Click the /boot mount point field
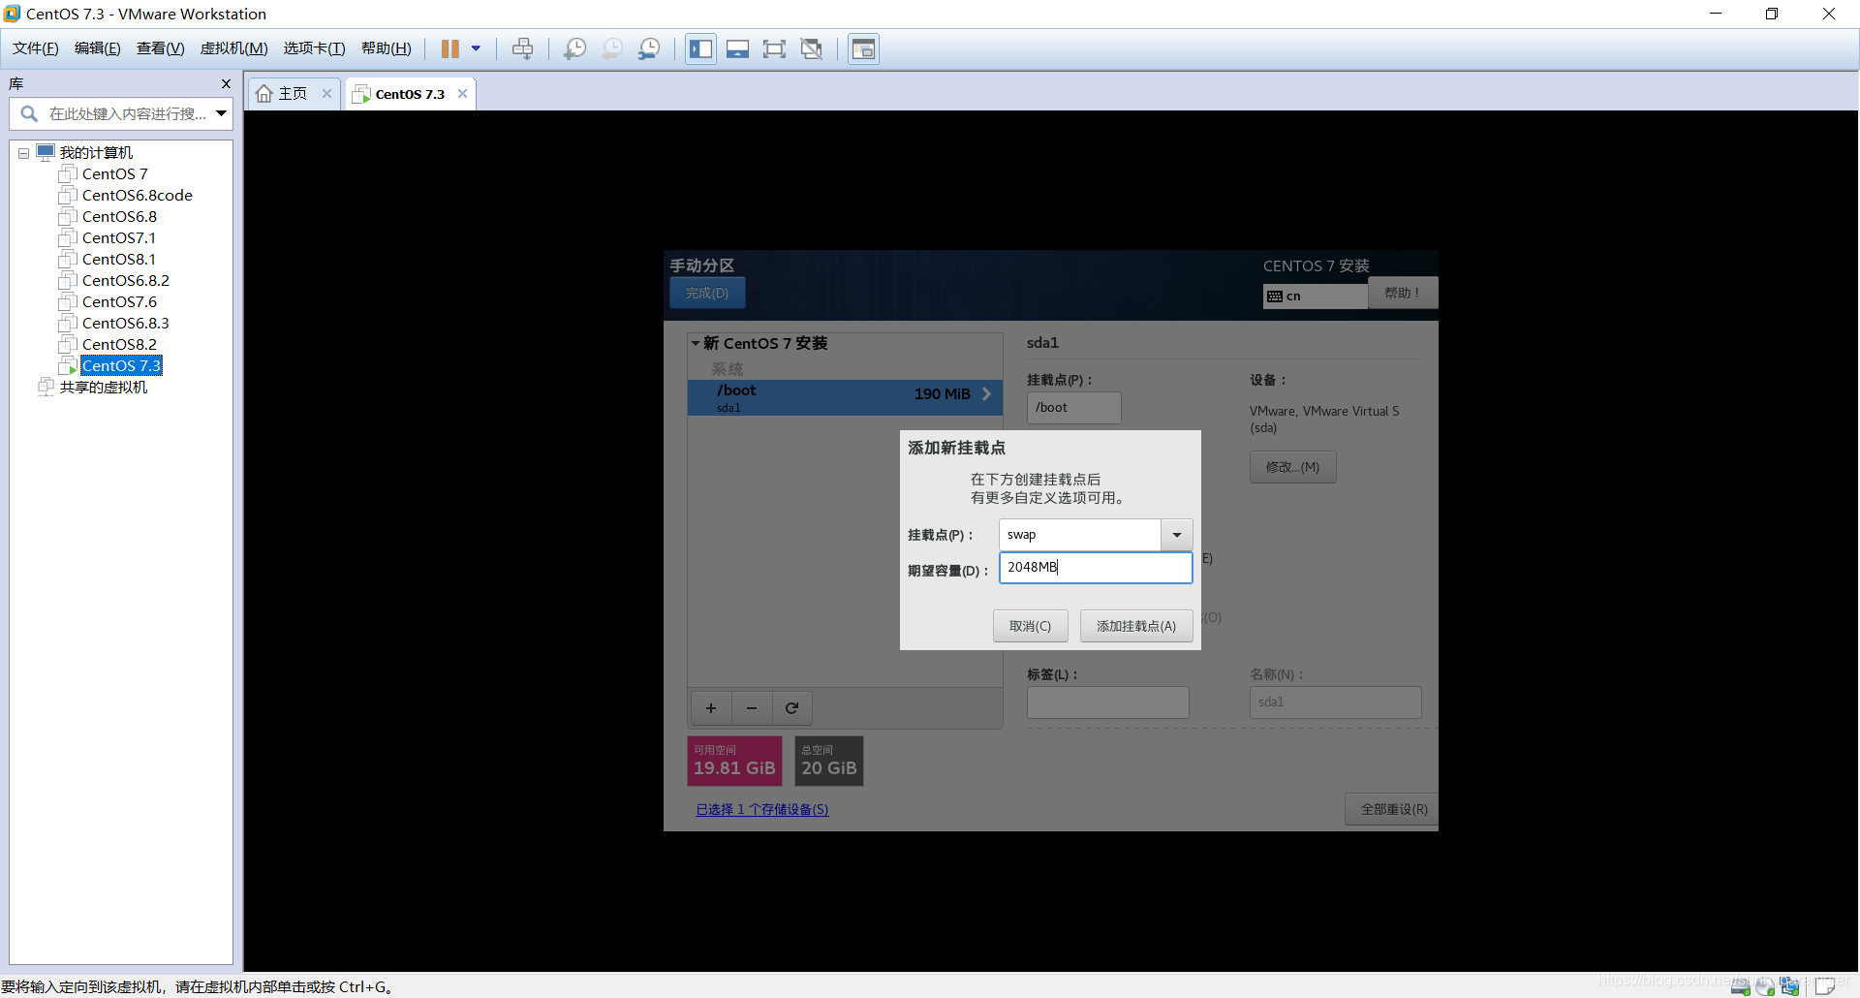Image resolution: width=1860 pixels, height=998 pixels. tap(1073, 408)
